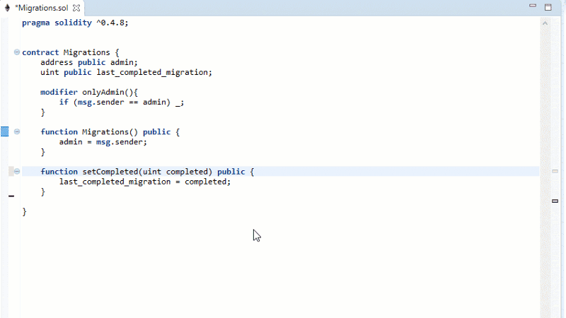Click the scroll up arrow

click(545, 23)
